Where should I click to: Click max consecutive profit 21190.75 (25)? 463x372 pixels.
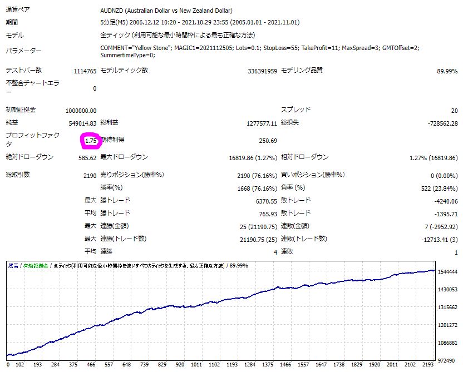tap(258, 240)
